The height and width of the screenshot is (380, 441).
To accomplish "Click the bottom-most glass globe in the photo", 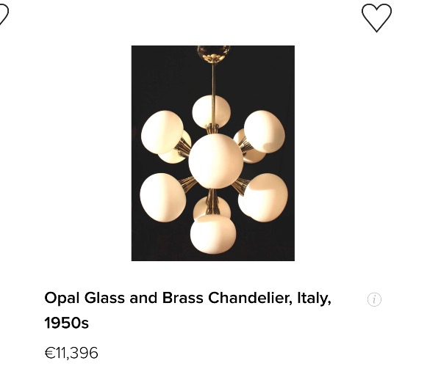I will coord(212,233).
